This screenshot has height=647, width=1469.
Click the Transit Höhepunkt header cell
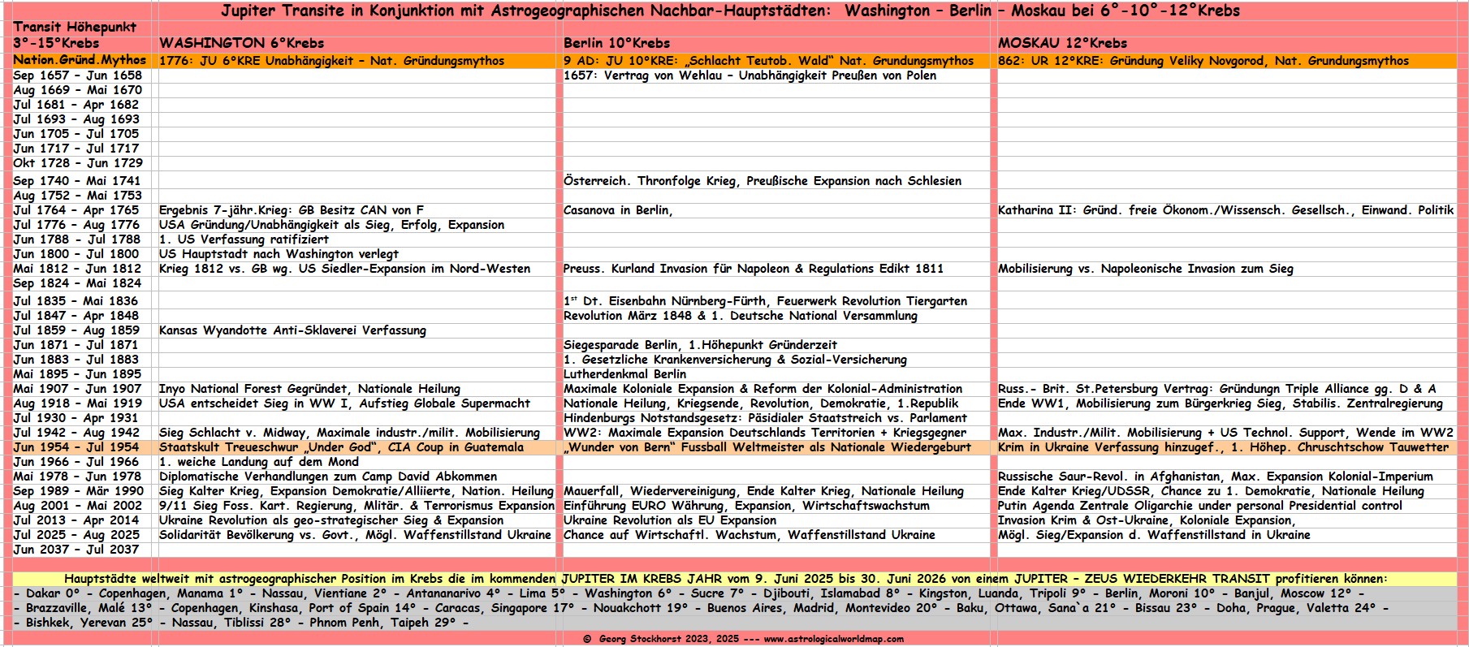(x=75, y=27)
